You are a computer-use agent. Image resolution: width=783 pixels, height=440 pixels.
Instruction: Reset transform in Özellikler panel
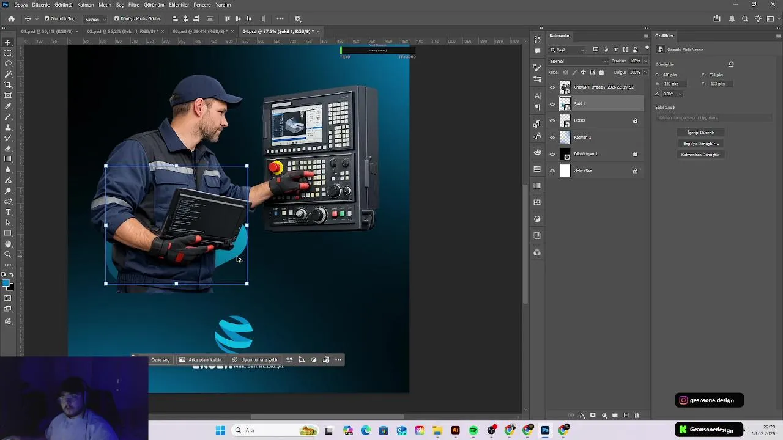point(731,64)
